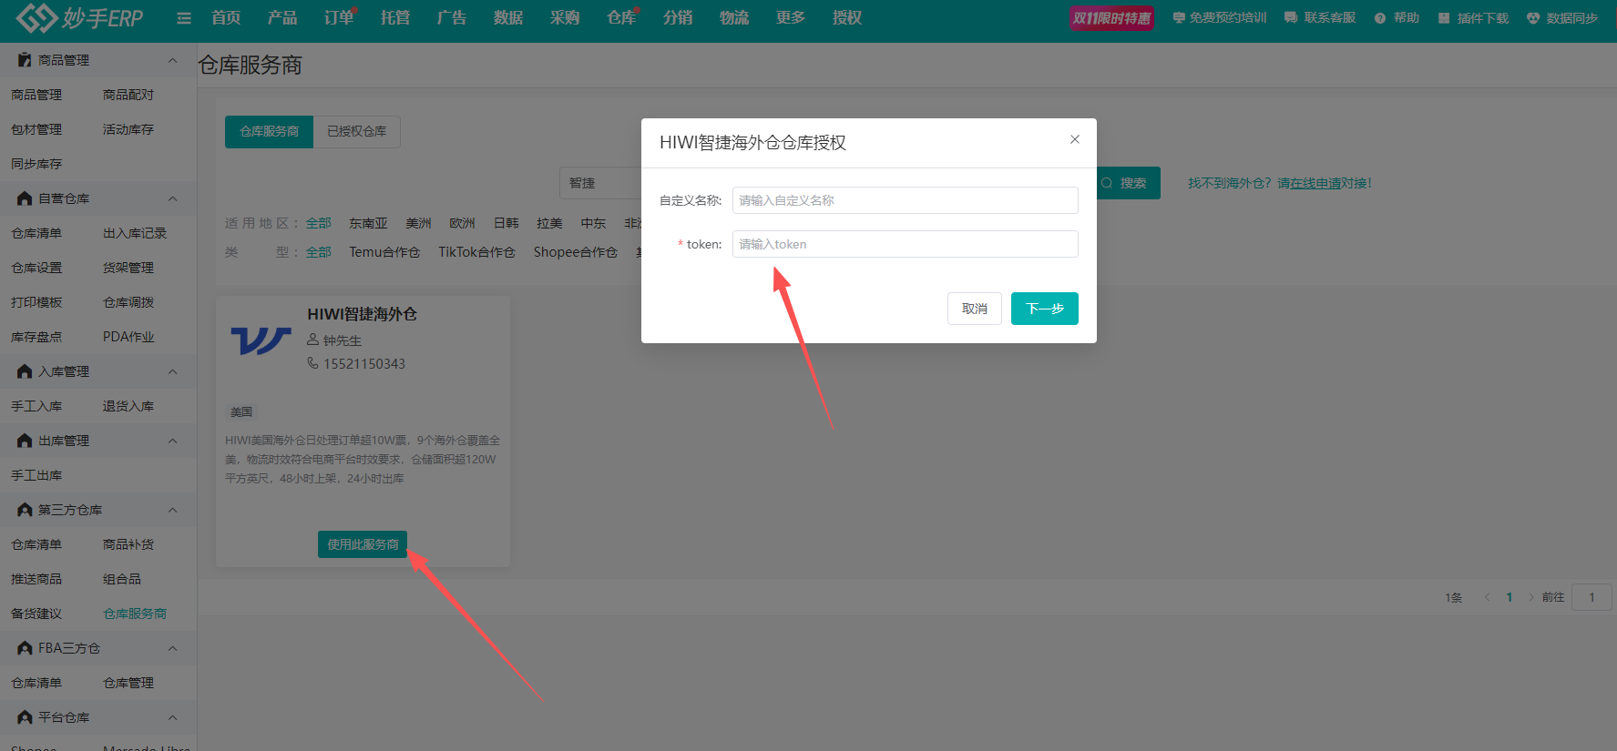Click the 免费预约培训 chat icon
Image resolution: width=1617 pixels, height=751 pixels.
click(1179, 18)
